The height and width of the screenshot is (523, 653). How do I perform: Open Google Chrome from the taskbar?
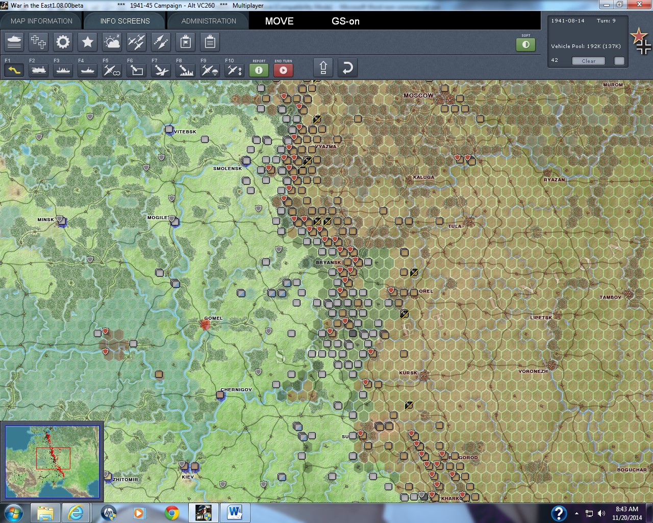(172, 513)
